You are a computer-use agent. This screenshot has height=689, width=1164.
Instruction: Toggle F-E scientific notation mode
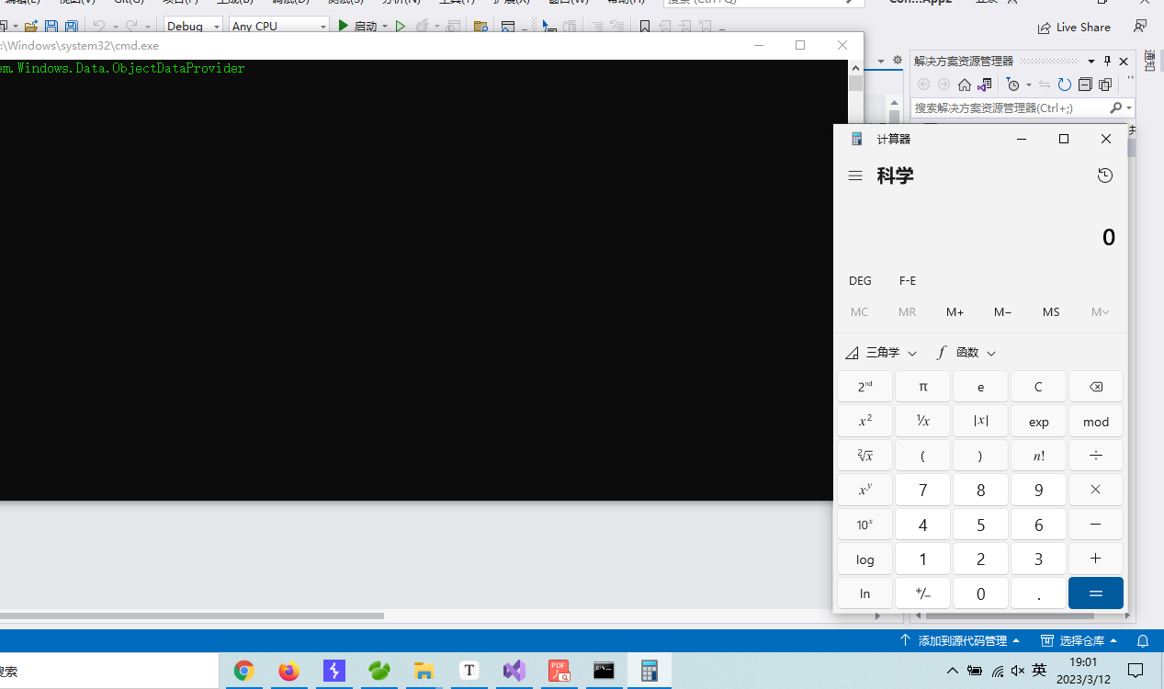click(x=908, y=281)
